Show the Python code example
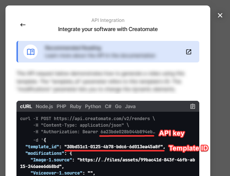This screenshot has height=176, width=230. 93,107
